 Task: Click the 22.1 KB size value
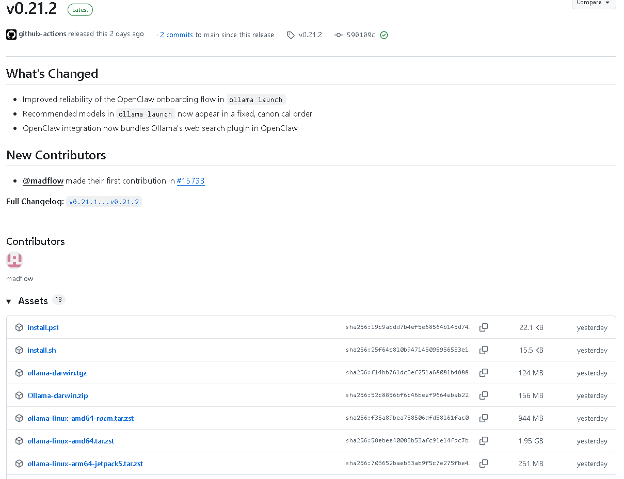tap(531, 327)
